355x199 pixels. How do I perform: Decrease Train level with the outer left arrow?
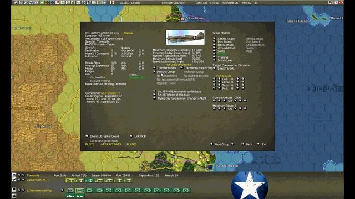click(214, 85)
